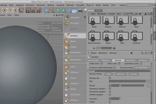Activate the Anheben sculpt brush
The height and width of the screenshot is (104, 156).
coord(75,36)
